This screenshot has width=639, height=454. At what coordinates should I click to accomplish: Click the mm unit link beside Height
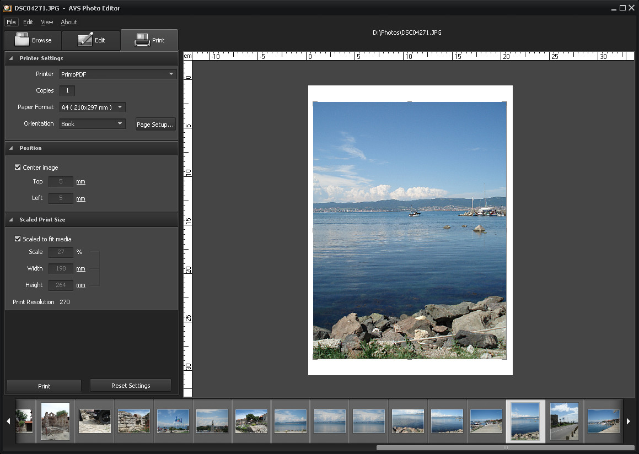[80, 285]
